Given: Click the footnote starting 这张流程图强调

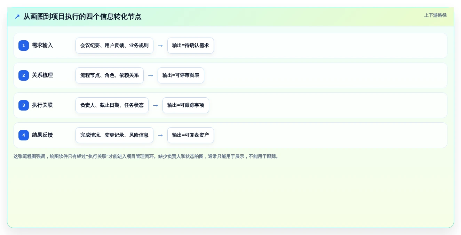Looking at the screenshot, I should click(x=146, y=156).
